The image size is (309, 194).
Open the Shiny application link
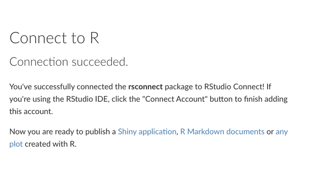147,132
